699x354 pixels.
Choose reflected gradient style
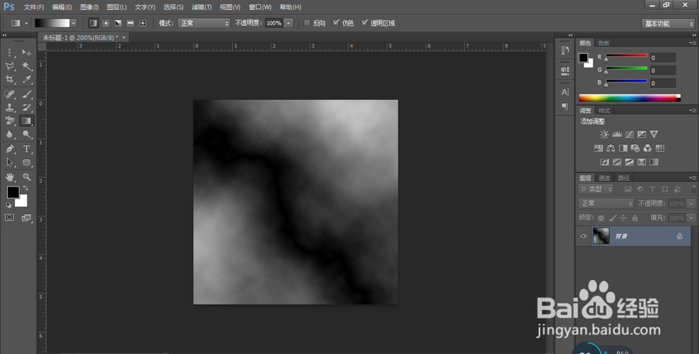(130, 23)
